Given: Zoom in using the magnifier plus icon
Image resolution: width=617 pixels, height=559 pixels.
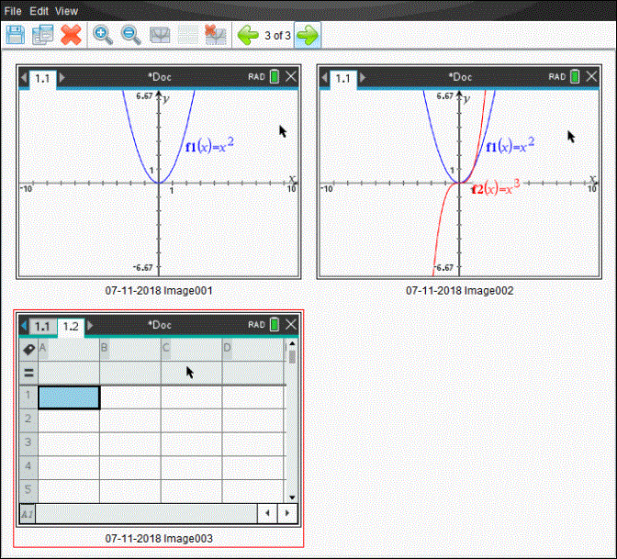Looking at the screenshot, I should click(x=104, y=35).
